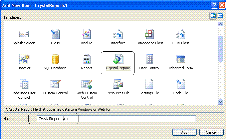The width and height of the screenshot is (226, 139).
Task: Click the "Inherited Form" label text
Action: (181, 68)
